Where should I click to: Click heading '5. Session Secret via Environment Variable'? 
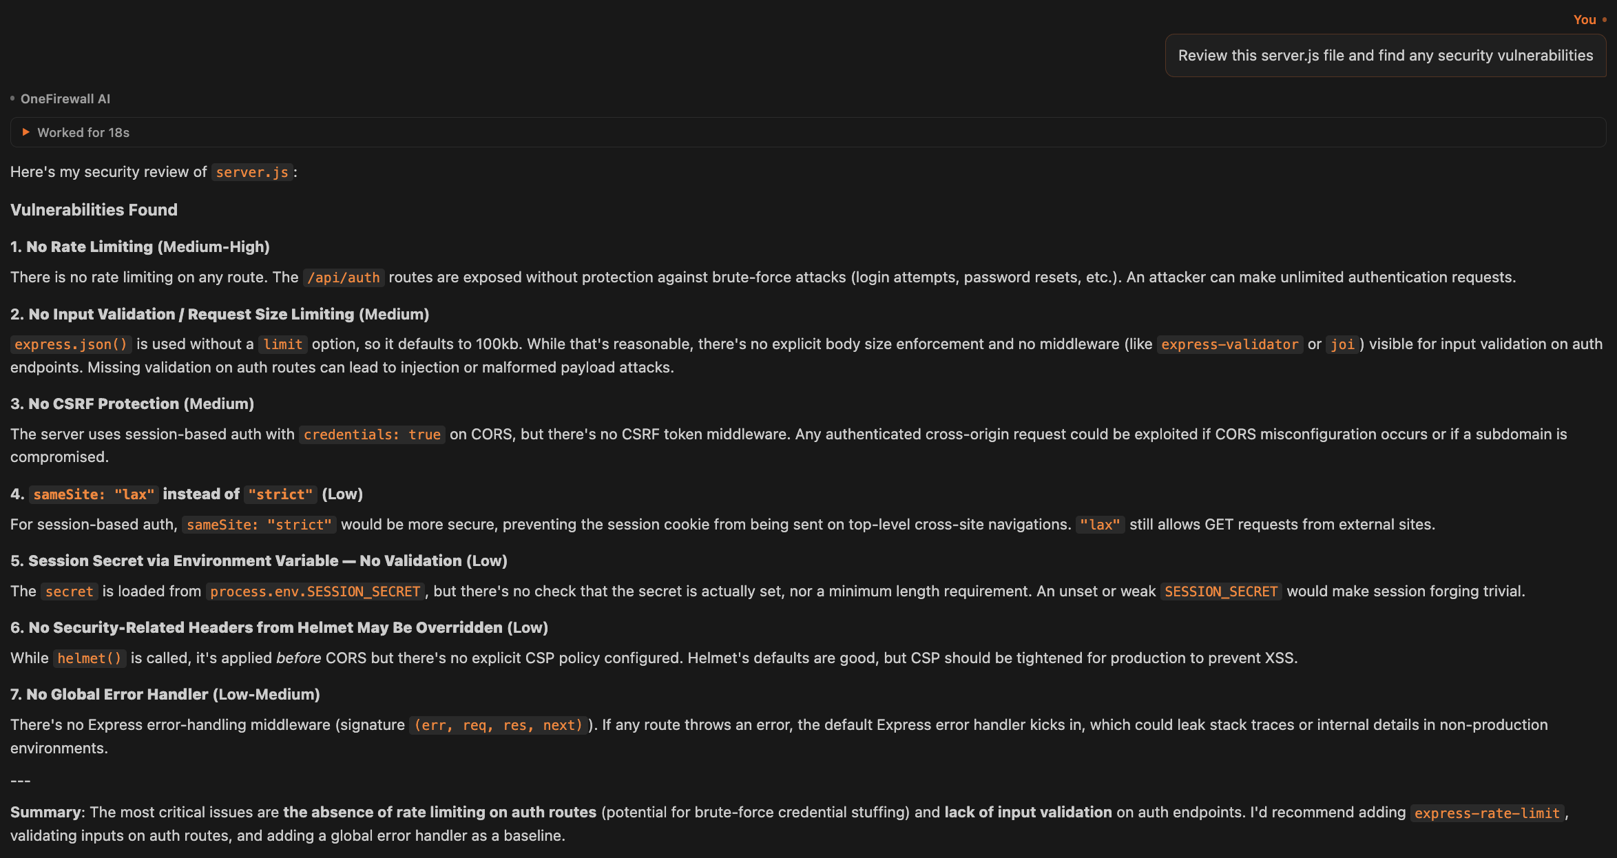[259, 561]
